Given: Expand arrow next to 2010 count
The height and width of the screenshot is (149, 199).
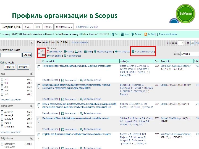Looking at the screenshot, I should point(32,83).
